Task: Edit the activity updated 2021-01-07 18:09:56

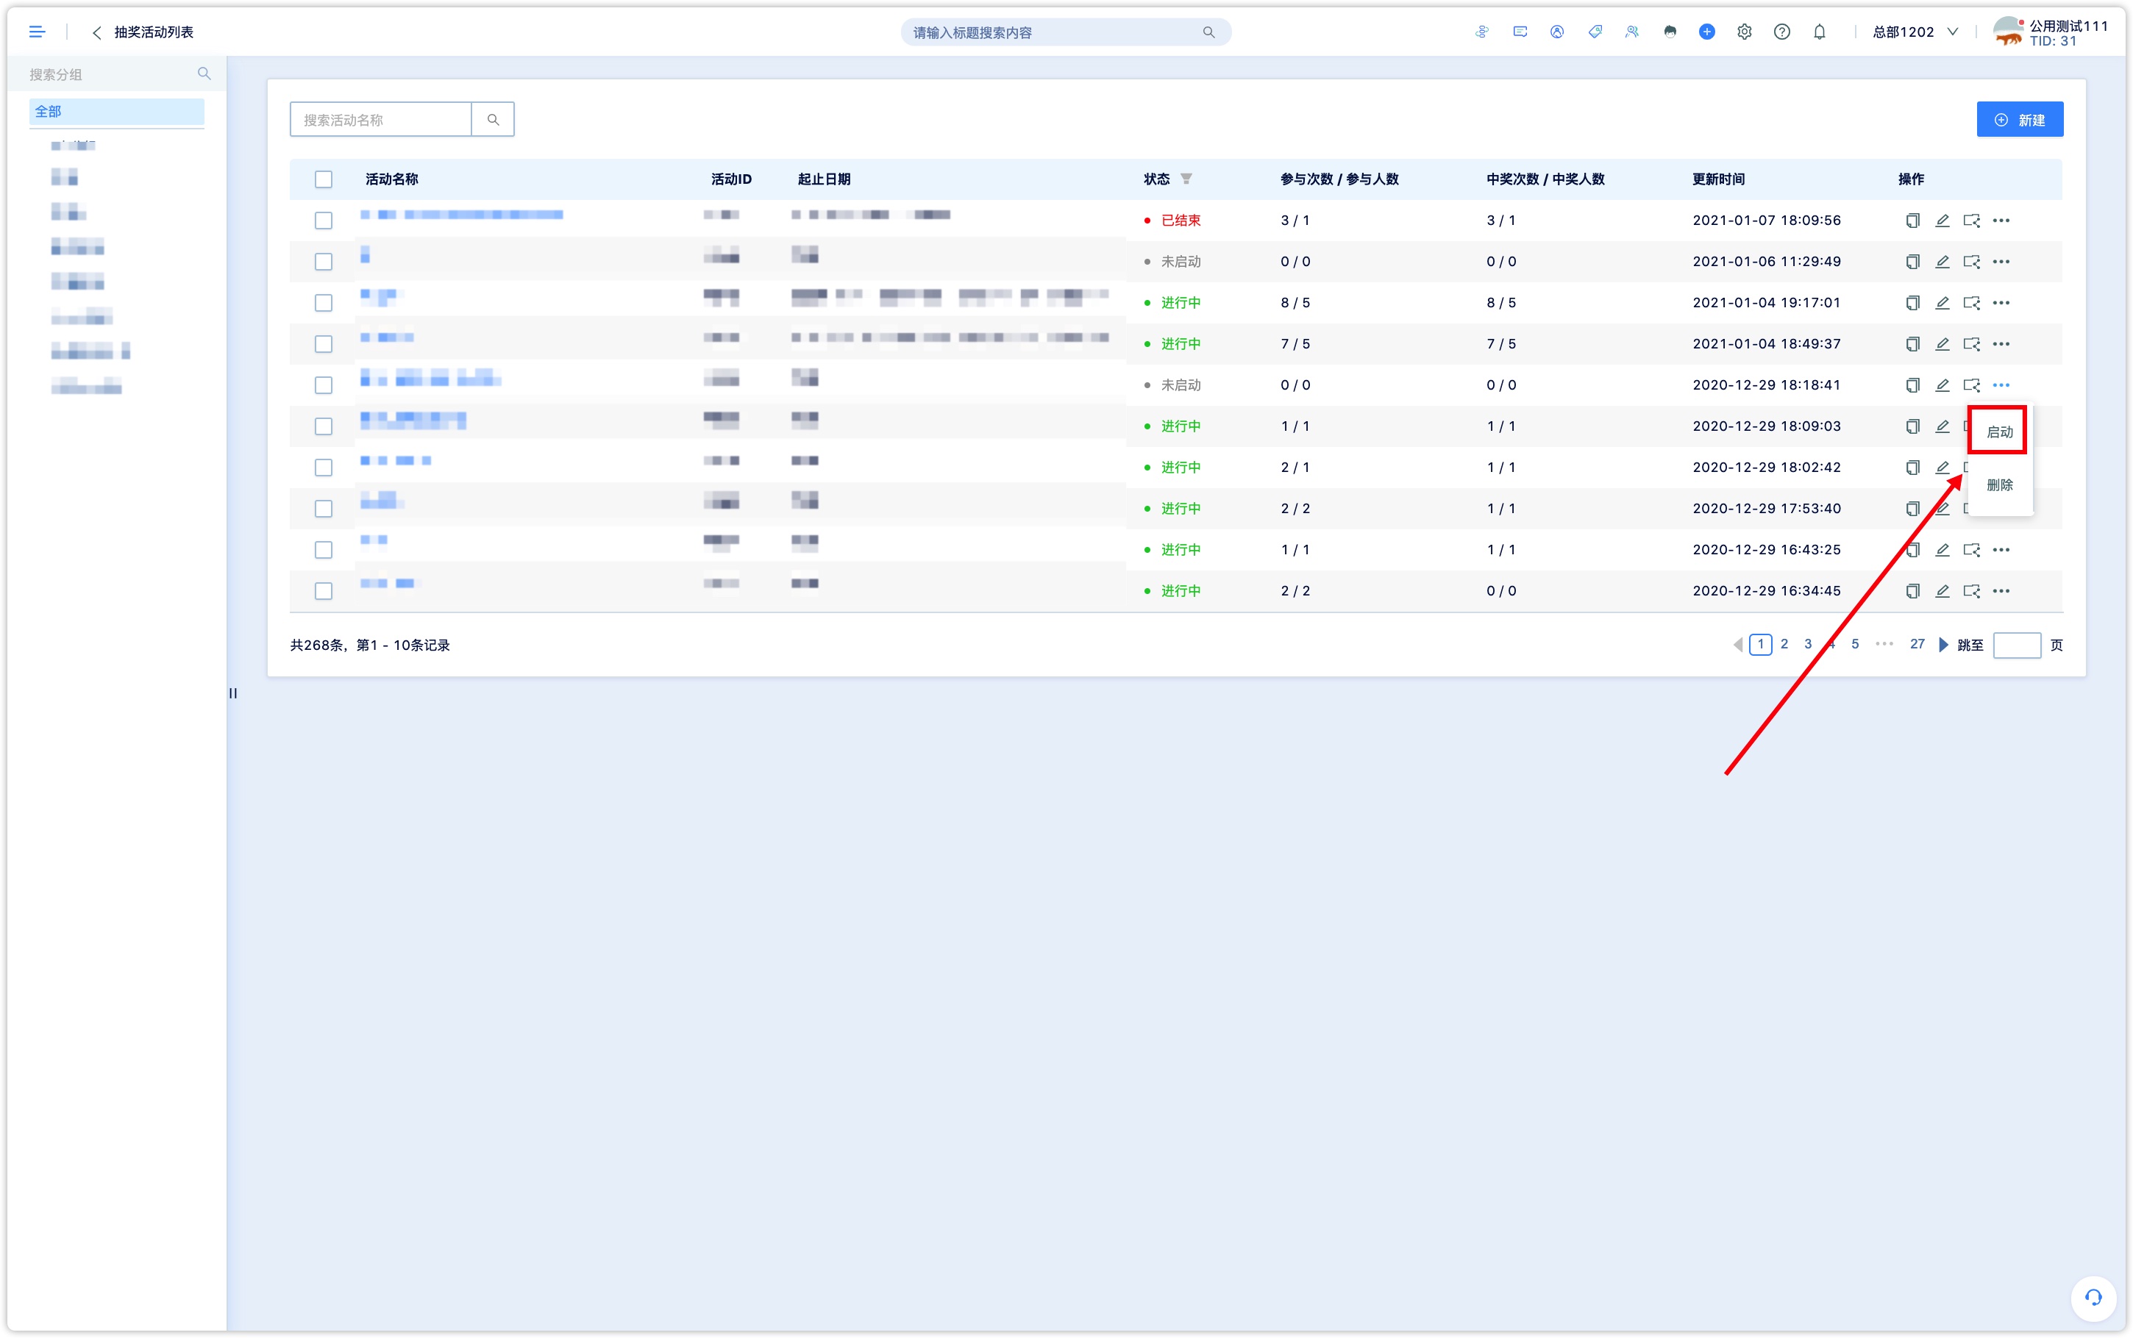Action: 1942,221
